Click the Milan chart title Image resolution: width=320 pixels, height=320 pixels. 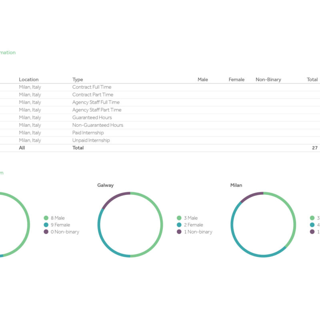236,185
